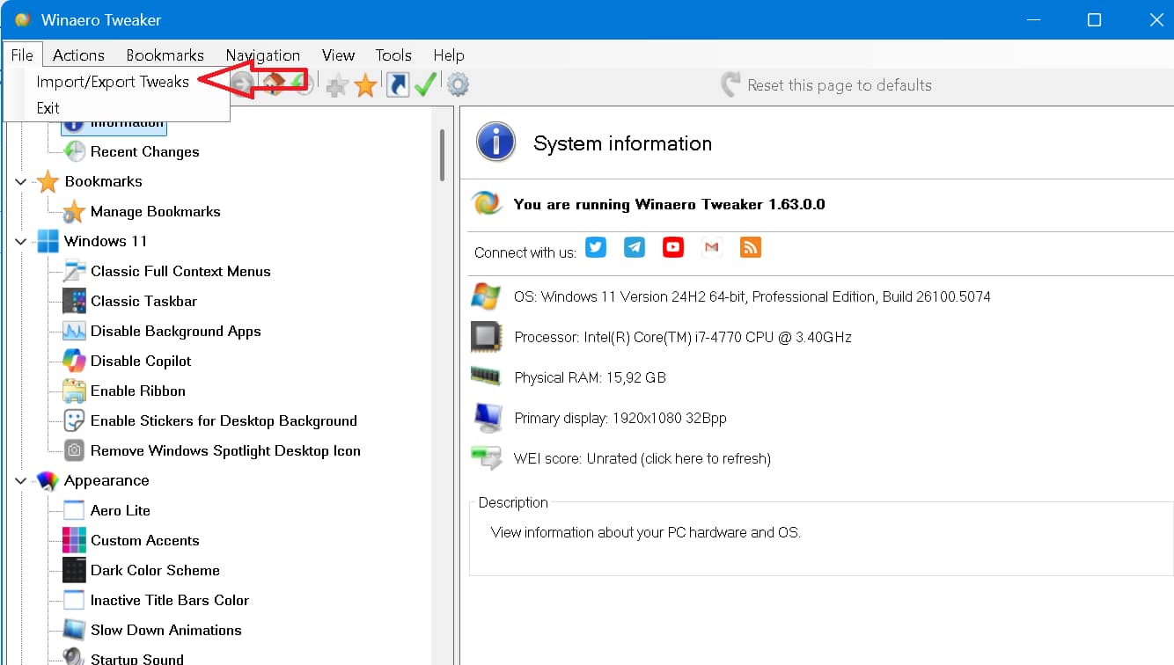Image resolution: width=1174 pixels, height=665 pixels.
Task: Select Custom Accents tweak
Action: [x=144, y=540]
